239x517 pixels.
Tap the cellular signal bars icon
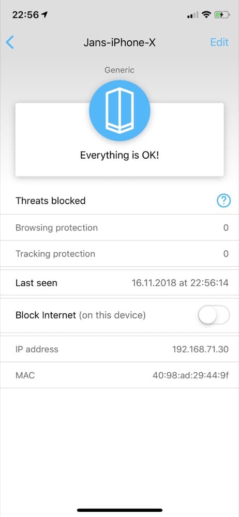pos(193,15)
